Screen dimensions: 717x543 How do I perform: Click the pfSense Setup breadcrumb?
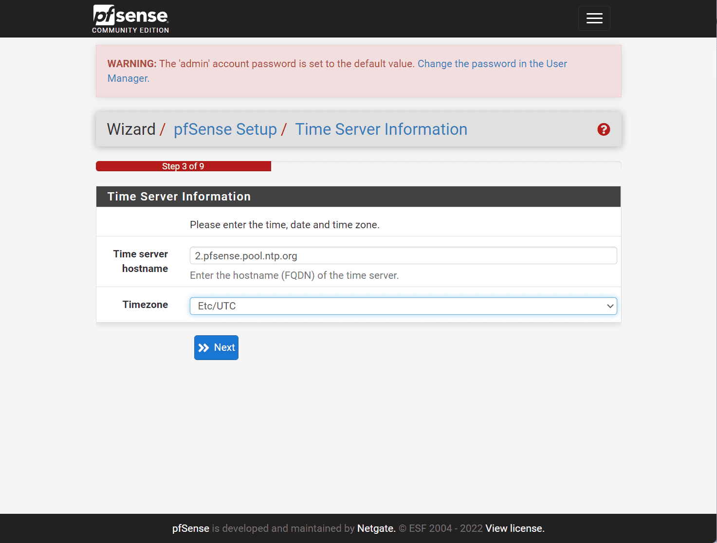[x=225, y=129]
